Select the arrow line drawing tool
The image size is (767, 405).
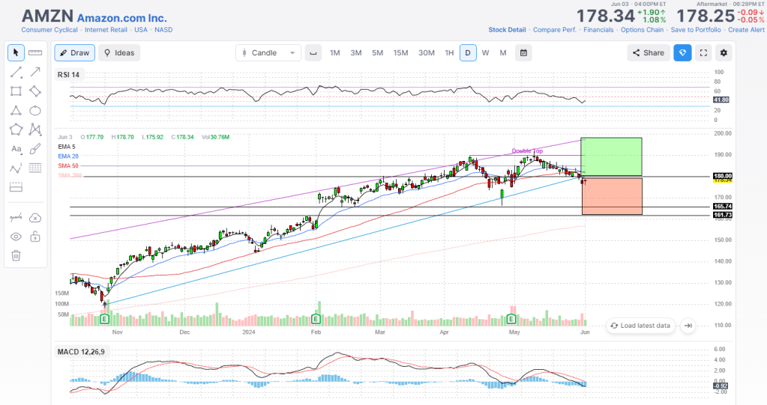[34, 72]
